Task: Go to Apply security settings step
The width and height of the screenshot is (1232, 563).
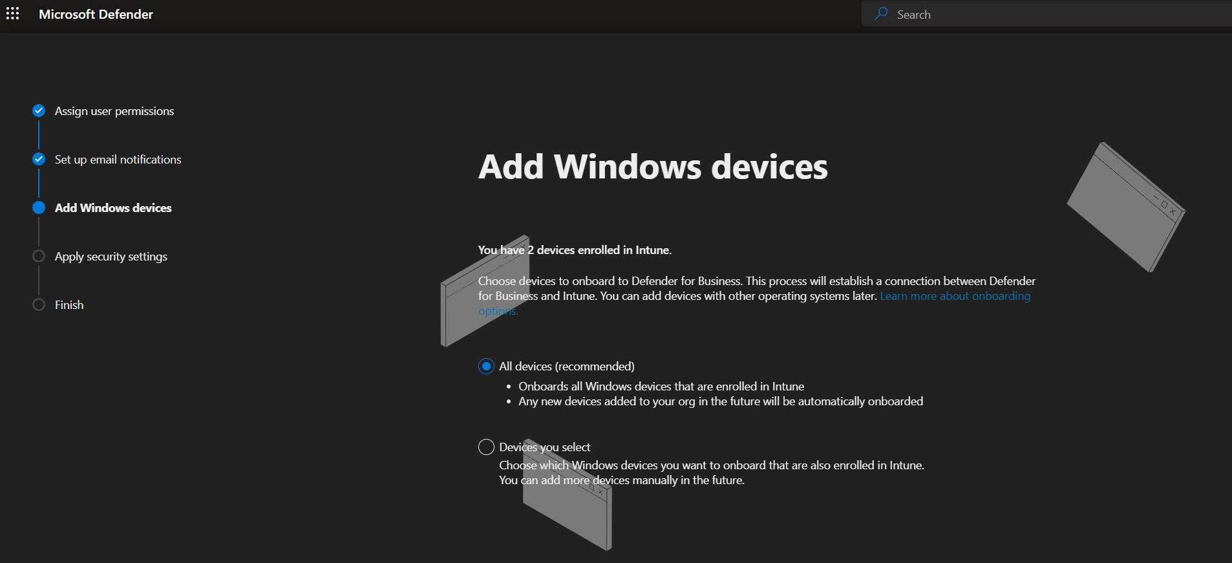Action: coord(111,257)
